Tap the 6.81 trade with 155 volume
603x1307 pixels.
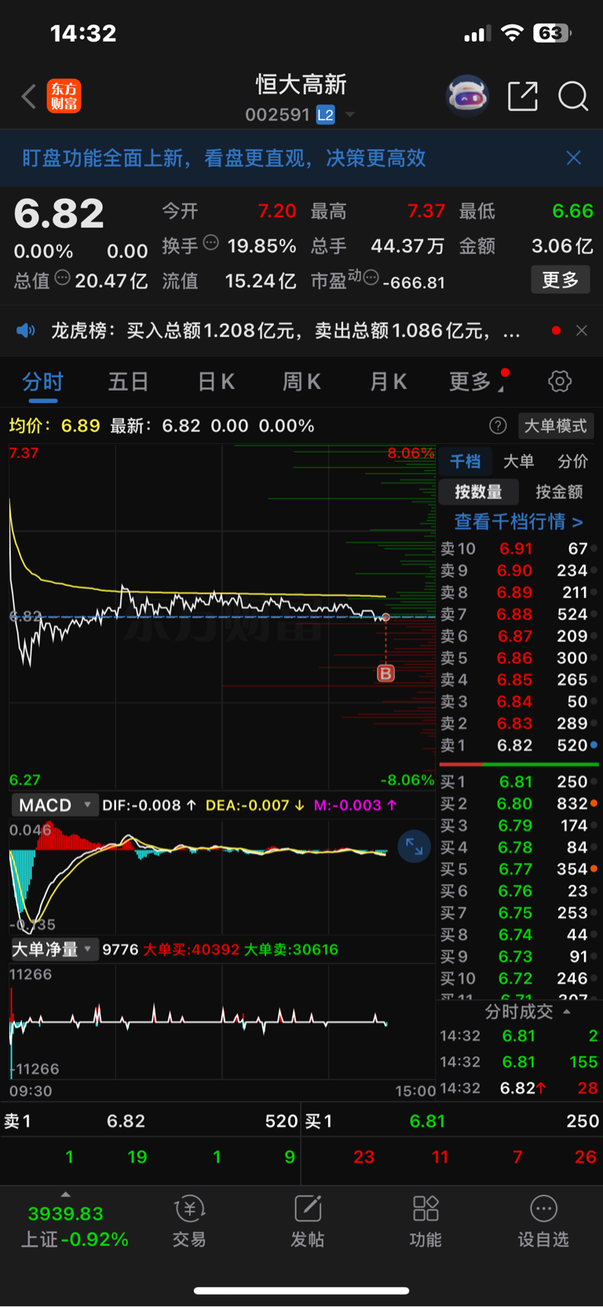518,1062
